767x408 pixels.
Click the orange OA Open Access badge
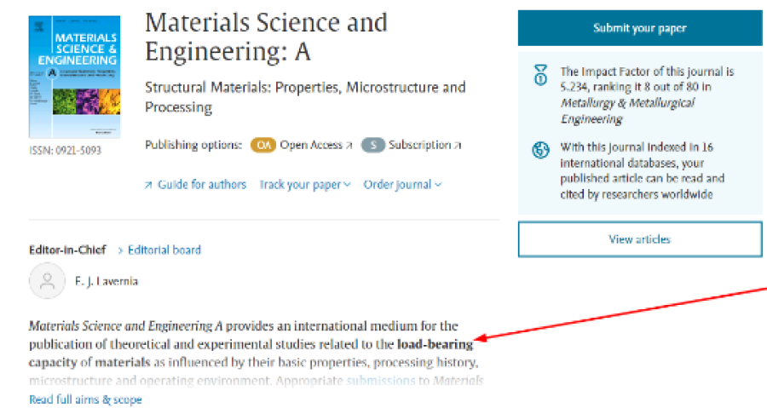[x=263, y=145]
